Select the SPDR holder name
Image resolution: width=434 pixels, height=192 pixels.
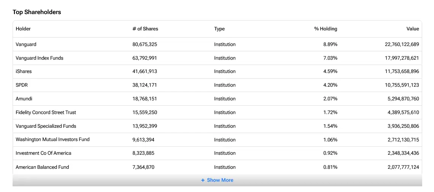point(22,85)
